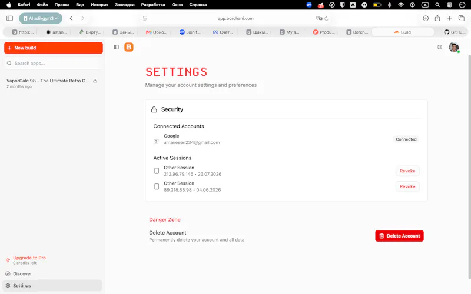Click the page vertical scrollbar
This screenshot has width=471, height=294.
point(469,166)
